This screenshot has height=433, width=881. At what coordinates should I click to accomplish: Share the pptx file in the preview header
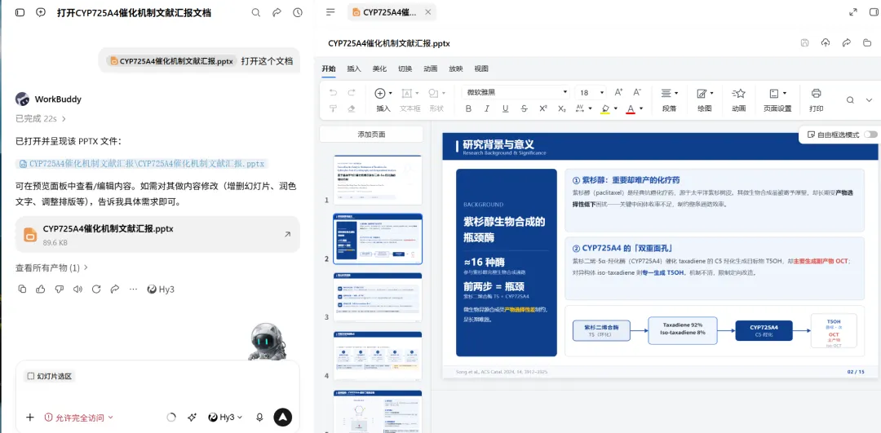click(x=846, y=42)
